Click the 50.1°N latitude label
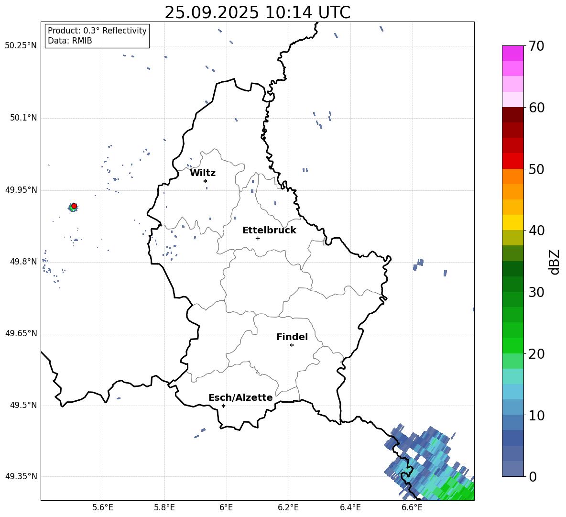This screenshot has height=517, width=566. pyautogui.click(x=23, y=118)
